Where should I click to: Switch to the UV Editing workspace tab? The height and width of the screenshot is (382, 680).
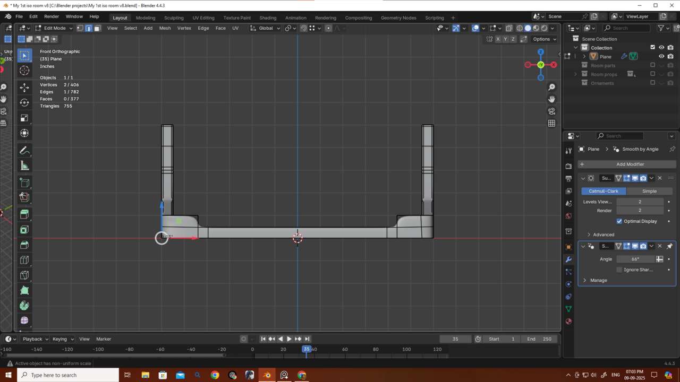[203, 18]
